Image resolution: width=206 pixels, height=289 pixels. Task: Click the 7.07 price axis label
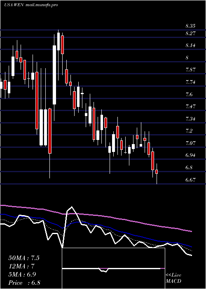point(190,143)
